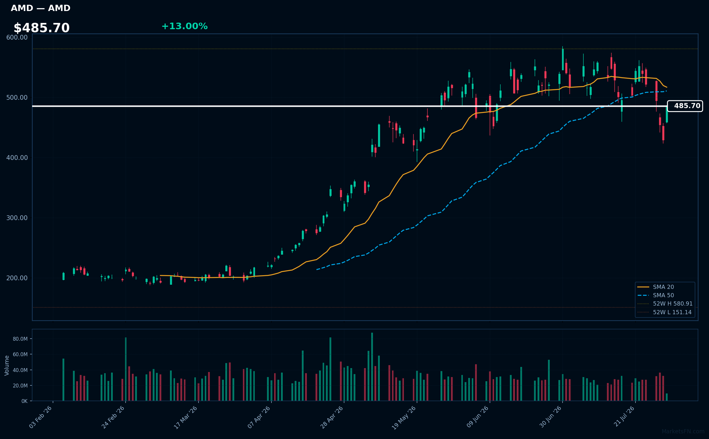Click the +13.00% change value
709x439 pixels.
185,26
